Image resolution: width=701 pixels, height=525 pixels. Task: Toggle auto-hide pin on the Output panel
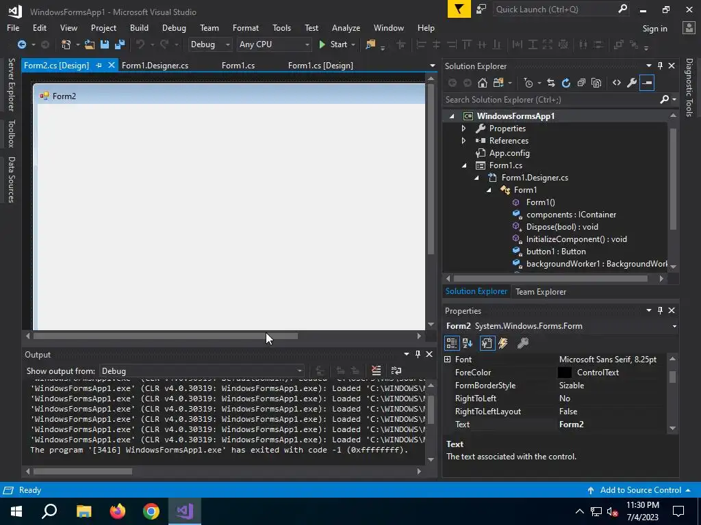click(418, 354)
